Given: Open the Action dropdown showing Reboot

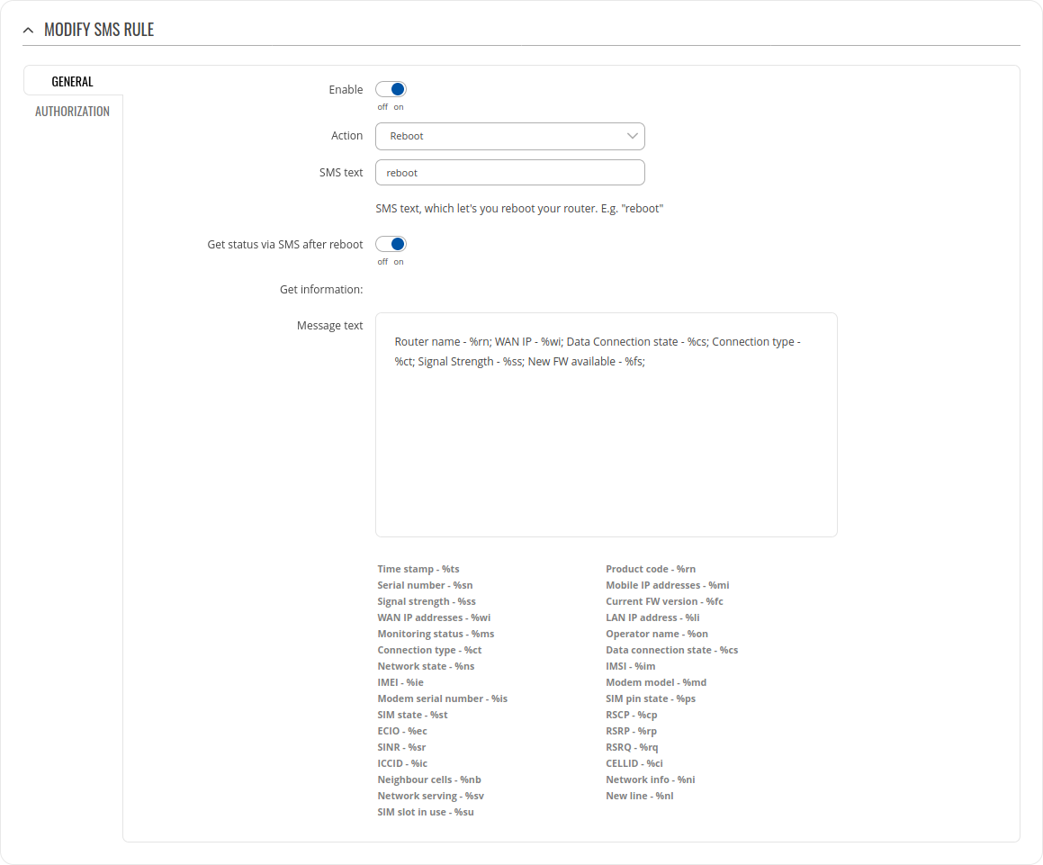Looking at the screenshot, I should [509, 136].
